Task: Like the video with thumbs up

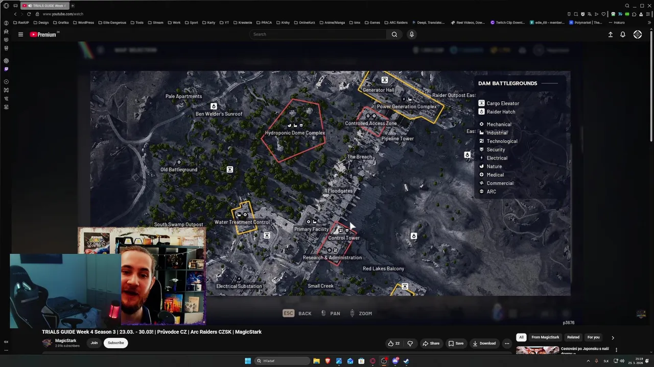Action: (393, 343)
